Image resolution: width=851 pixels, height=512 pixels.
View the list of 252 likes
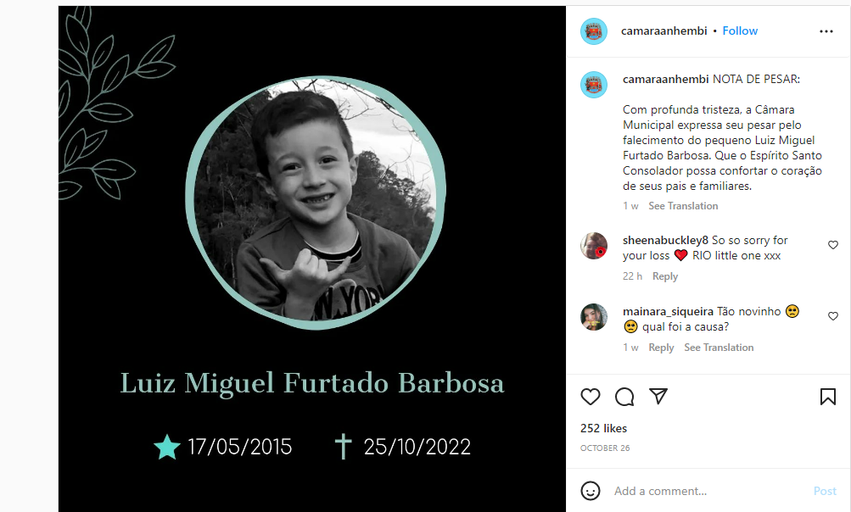click(603, 428)
